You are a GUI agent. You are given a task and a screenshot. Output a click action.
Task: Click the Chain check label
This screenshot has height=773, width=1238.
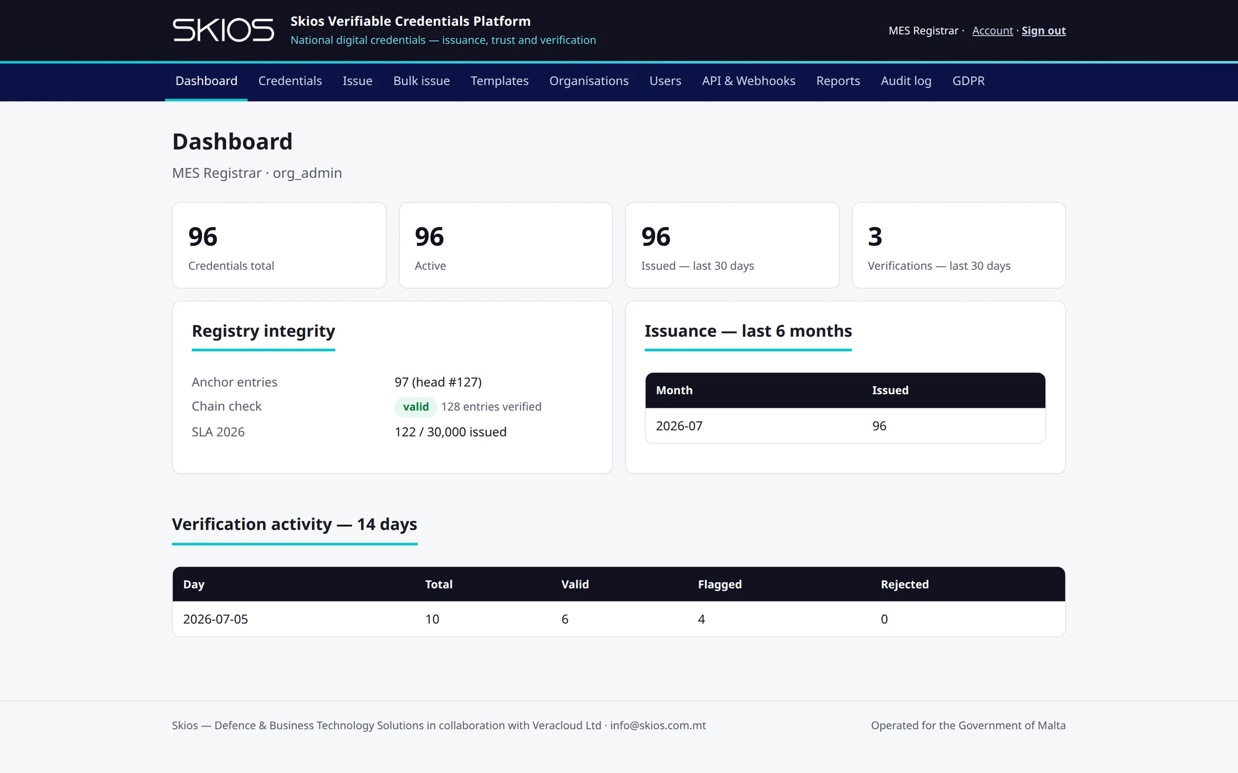pos(226,406)
